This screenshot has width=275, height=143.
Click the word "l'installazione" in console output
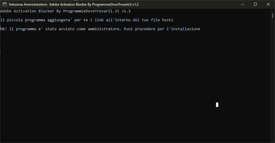click(x=183, y=29)
